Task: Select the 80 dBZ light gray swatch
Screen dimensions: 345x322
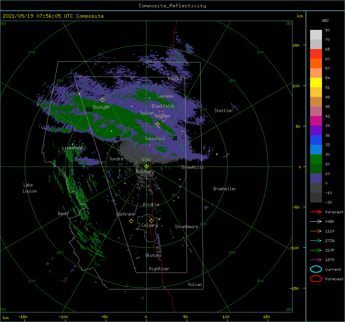Action: pos(316,35)
